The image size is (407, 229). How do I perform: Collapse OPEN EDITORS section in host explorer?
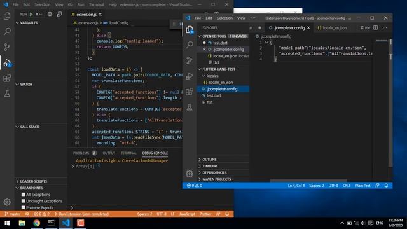(x=200, y=36)
